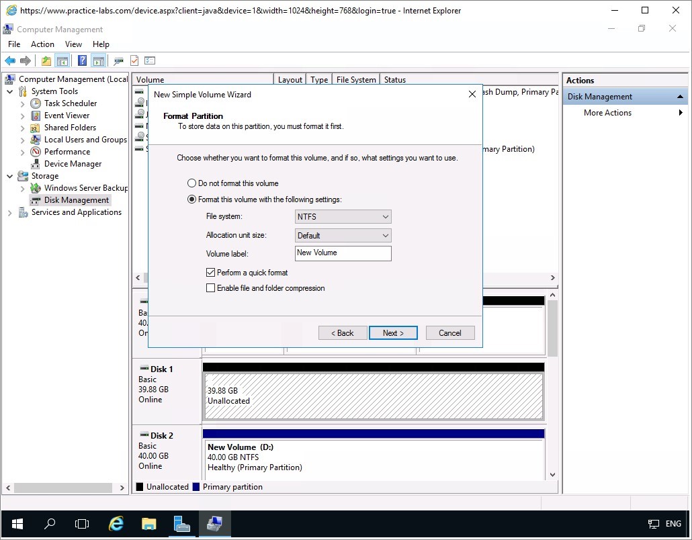
Task: Open Internet Explorer from the taskbar
Action: (x=116, y=524)
